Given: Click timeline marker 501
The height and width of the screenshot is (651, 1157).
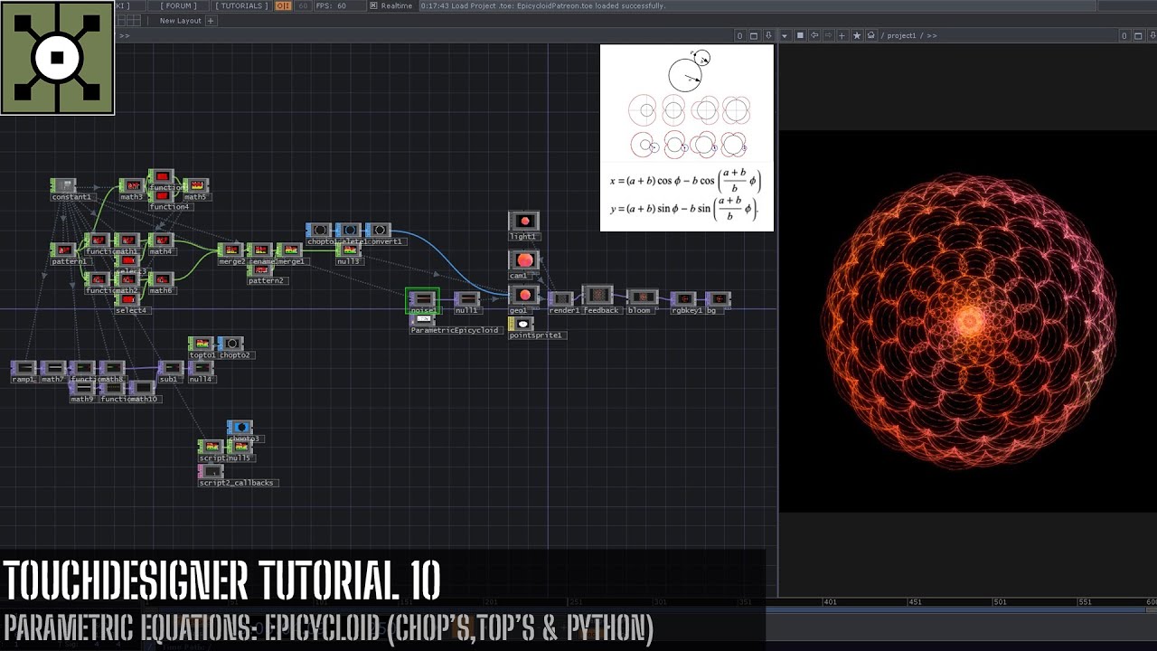Looking at the screenshot, I should click(1000, 602).
